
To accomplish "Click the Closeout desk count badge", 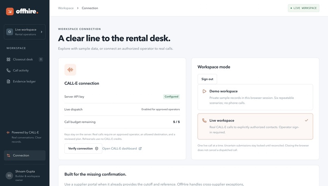I will (x=41, y=59).
